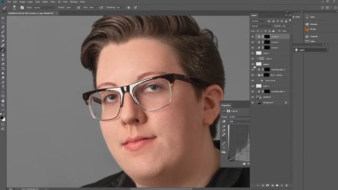This screenshot has height=190, width=338.
Task: Click the create new layer icon
Action: click(x=281, y=185)
